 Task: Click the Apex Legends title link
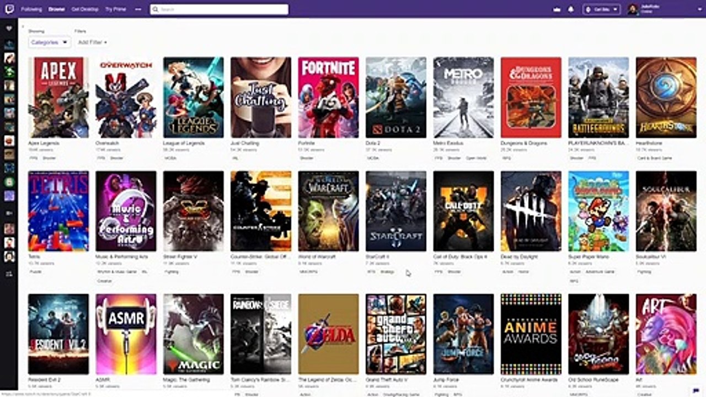pos(44,143)
